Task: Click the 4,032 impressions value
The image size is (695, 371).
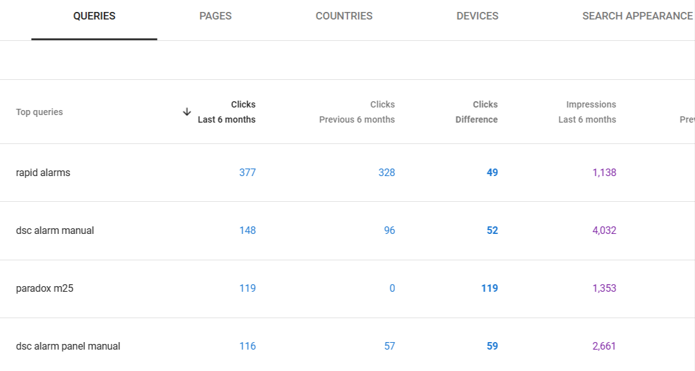Action: point(604,231)
